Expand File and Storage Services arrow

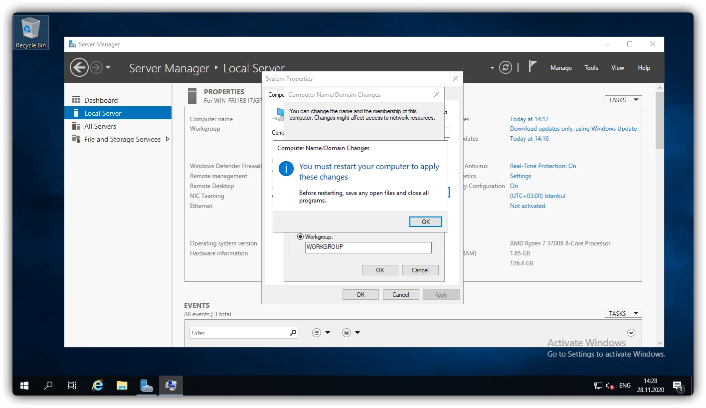click(x=167, y=139)
